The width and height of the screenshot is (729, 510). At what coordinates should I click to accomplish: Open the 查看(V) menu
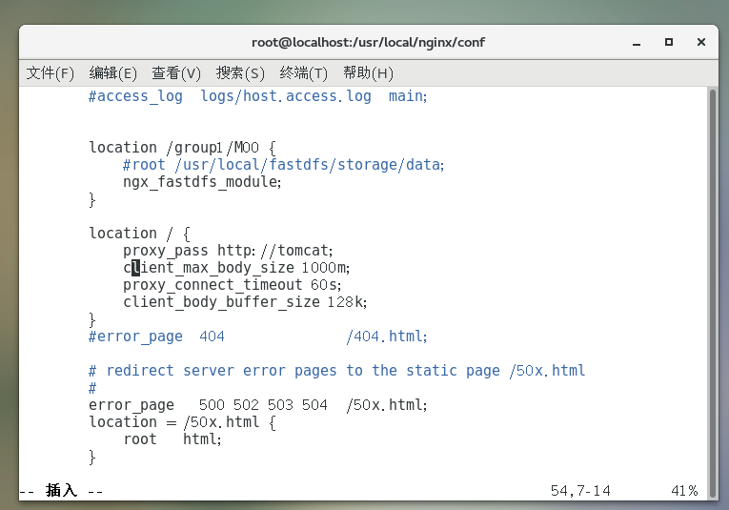[176, 73]
